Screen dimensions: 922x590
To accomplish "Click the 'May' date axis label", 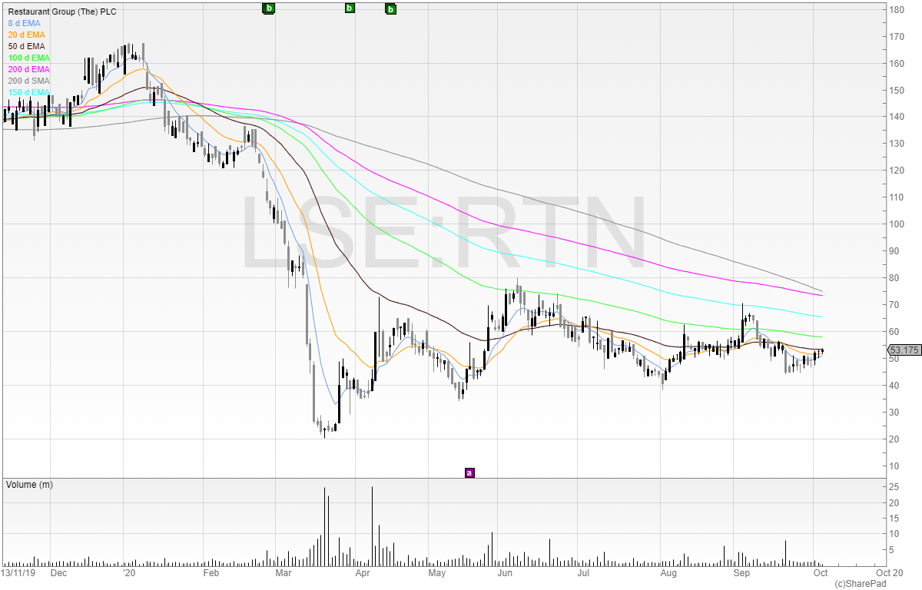I will pyautogui.click(x=437, y=572).
